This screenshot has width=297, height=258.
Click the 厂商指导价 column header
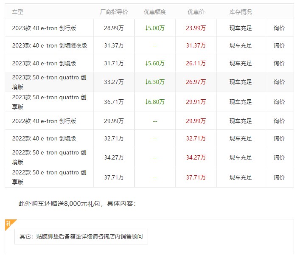(114, 12)
